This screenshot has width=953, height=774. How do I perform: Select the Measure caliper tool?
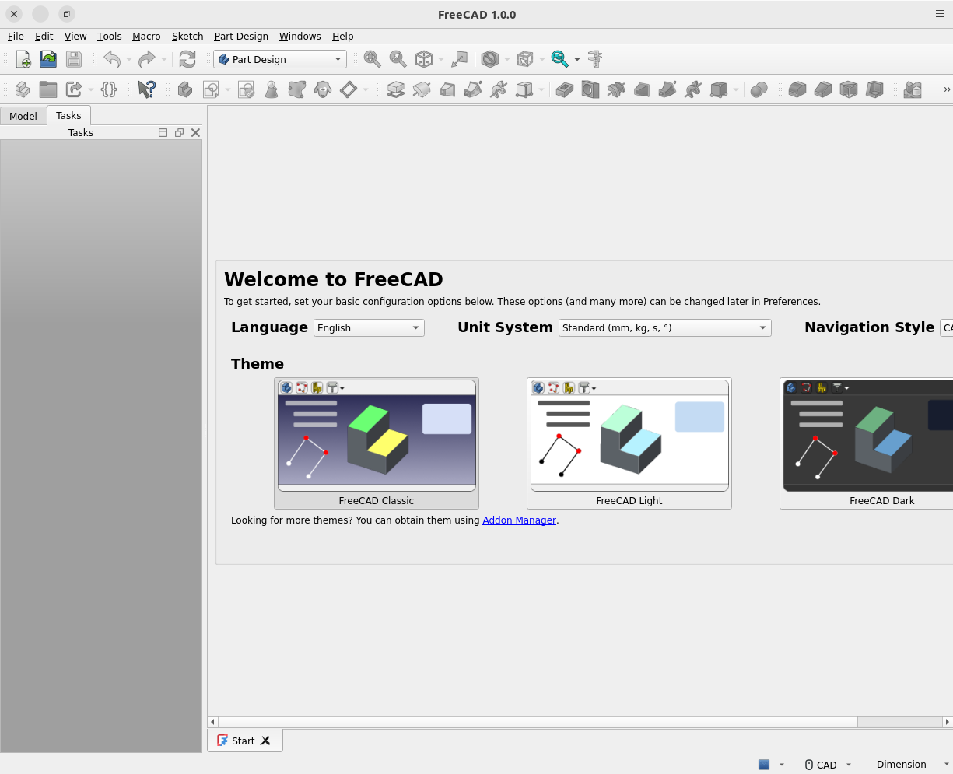[x=595, y=59]
